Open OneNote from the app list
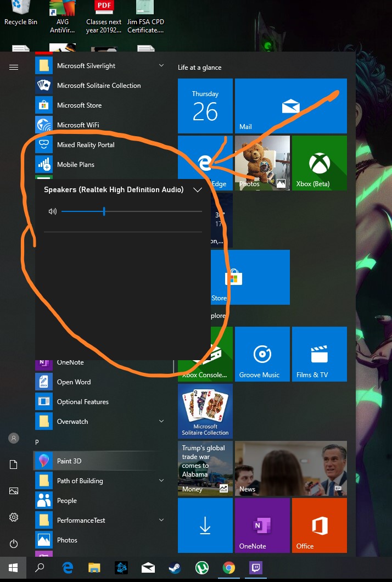 [100, 363]
